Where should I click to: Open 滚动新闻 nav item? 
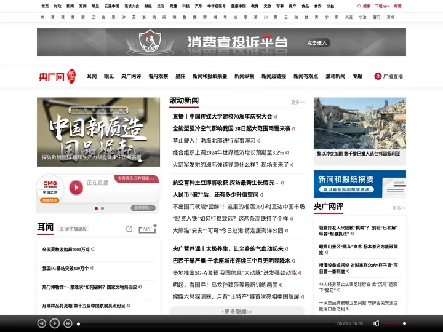(335, 76)
